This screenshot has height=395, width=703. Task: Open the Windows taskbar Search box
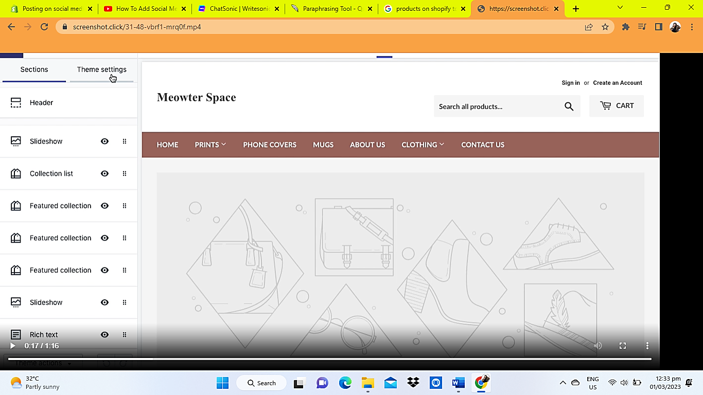pyautogui.click(x=262, y=383)
